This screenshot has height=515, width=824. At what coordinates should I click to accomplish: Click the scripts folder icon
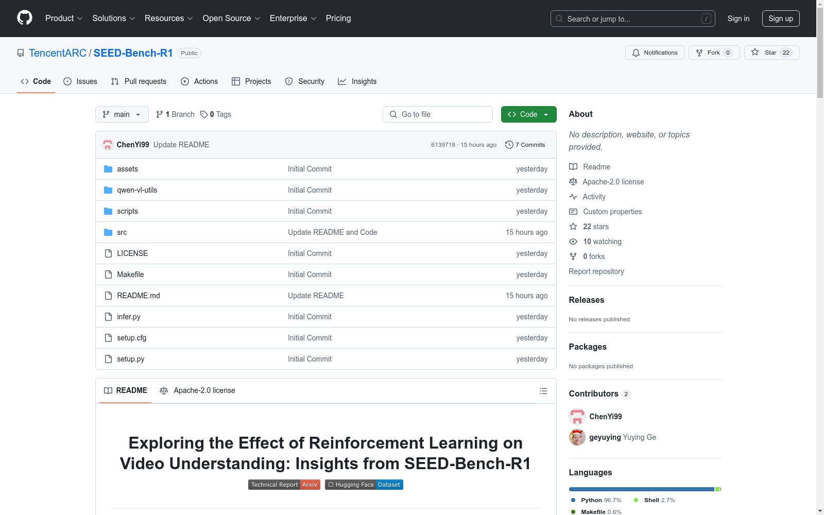(x=108, y=211)
